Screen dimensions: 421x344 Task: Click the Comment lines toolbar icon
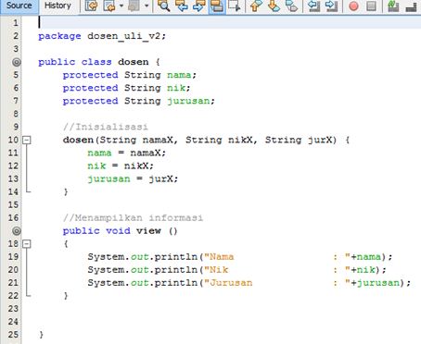click(393, 6)
